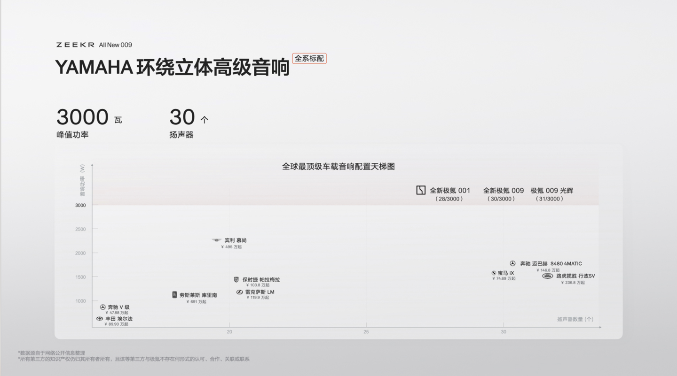Screen dimensions: 677x376
Task: Click the 'All New 009' header text
Action: coord(116,45)
